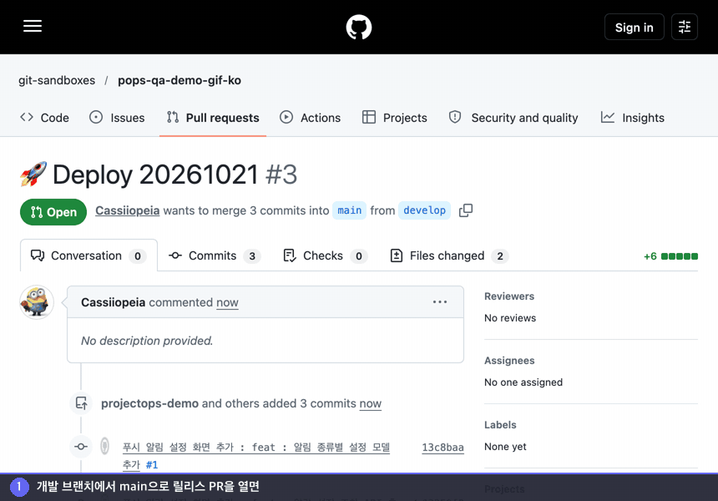The height and width of the screenshot is (501, 718).
Task: Click the comment timestamp 'now' link
Action: [227, 302]
